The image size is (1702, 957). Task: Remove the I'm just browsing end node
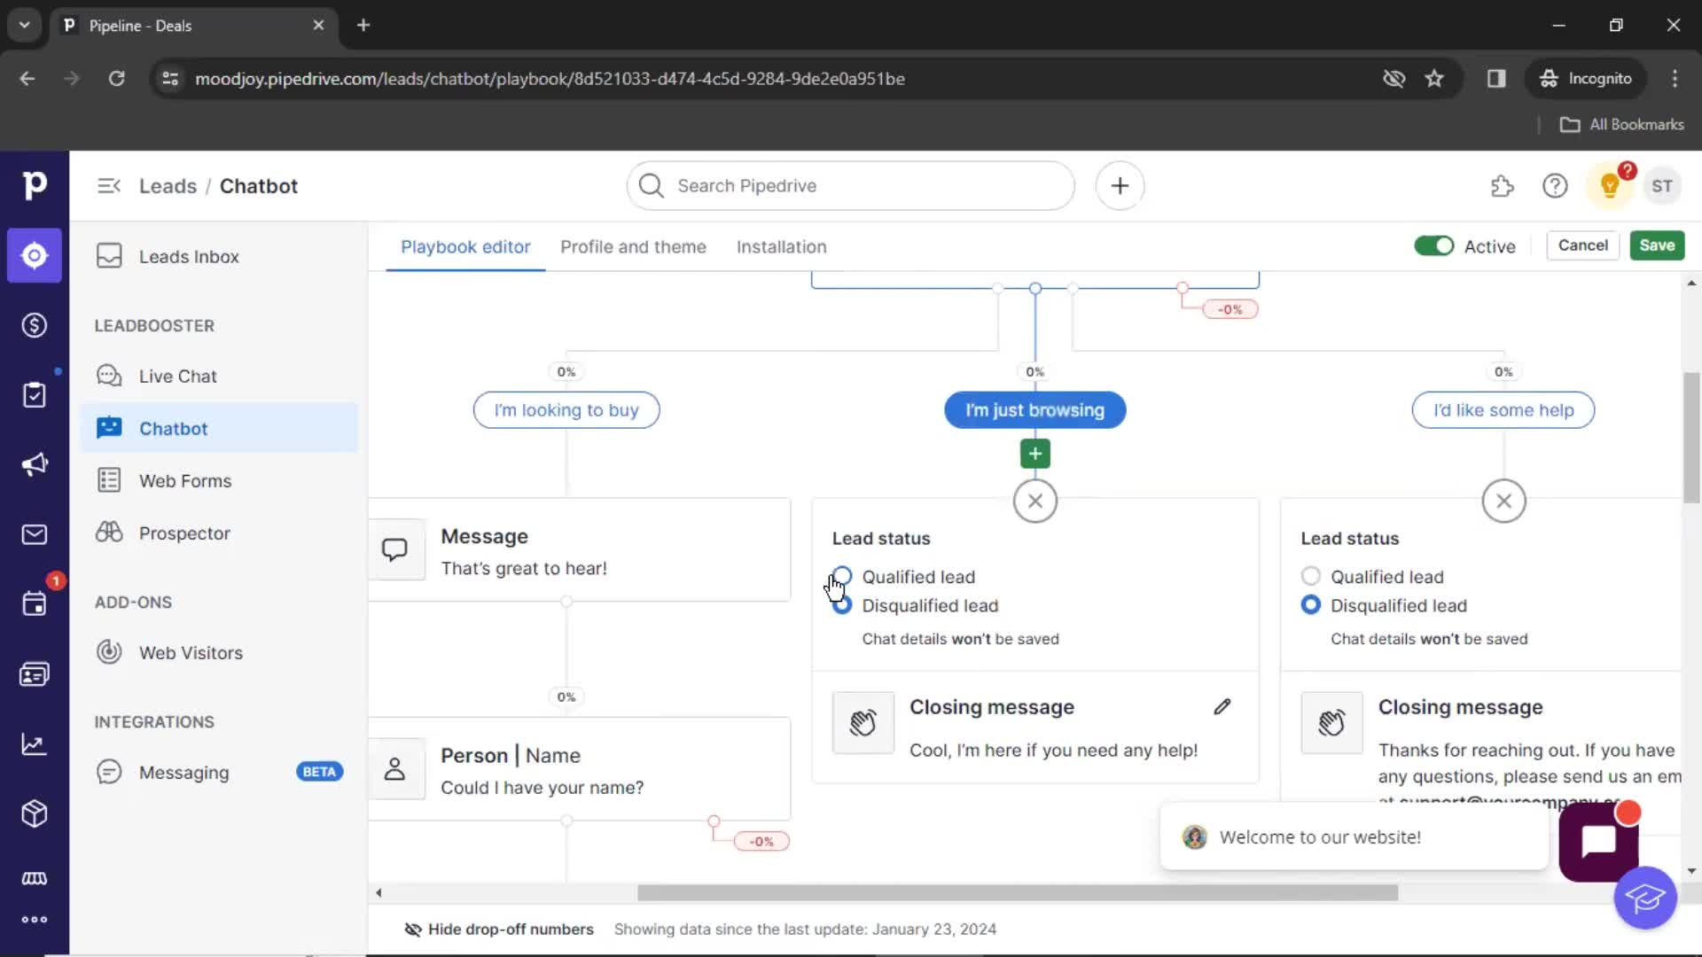point(1034,501)
